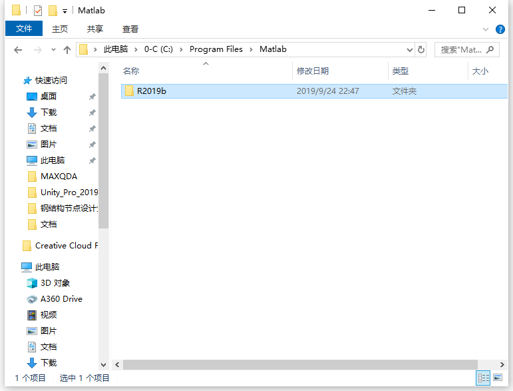513x391 pixels.
Task: Click navigation pane scroll up arrow
Action: [103, 68]
